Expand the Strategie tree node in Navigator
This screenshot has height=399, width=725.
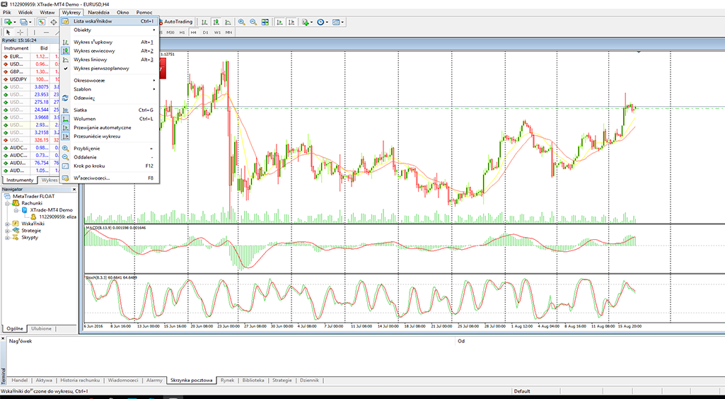(x=6, y=231)
